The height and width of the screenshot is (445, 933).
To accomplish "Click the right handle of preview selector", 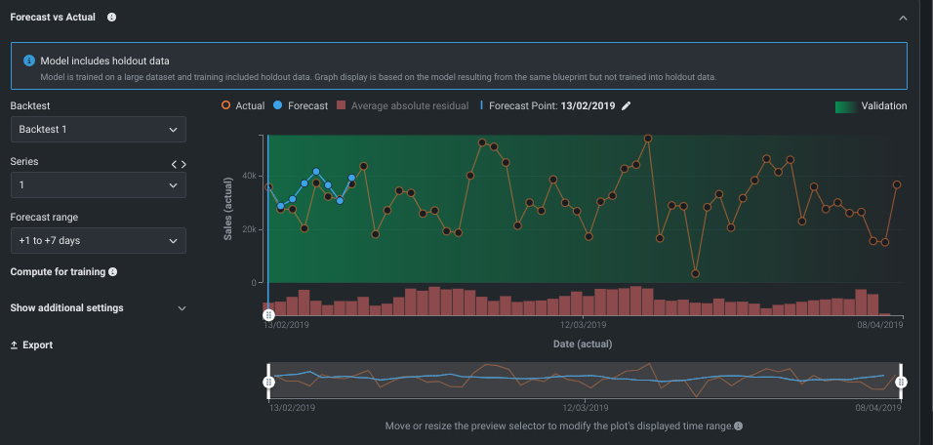I will coord(901,383).
